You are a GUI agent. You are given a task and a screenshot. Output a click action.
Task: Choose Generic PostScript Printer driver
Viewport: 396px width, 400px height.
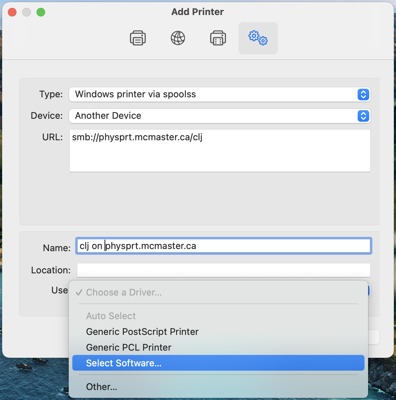(x=142, y=332)
